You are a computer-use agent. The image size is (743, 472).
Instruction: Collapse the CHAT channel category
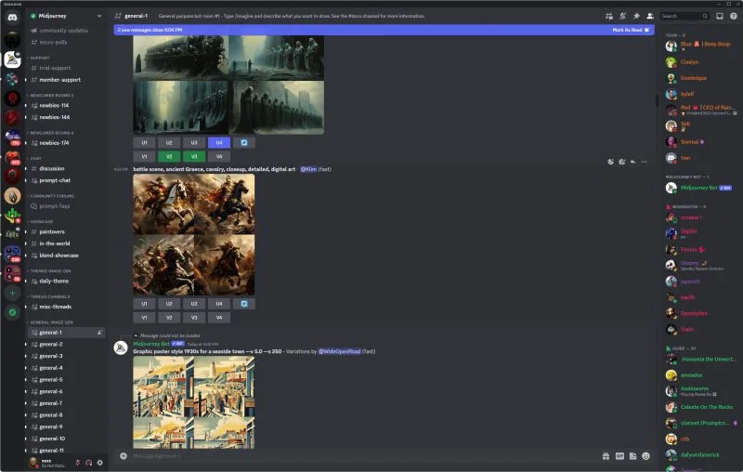point(35,158)
